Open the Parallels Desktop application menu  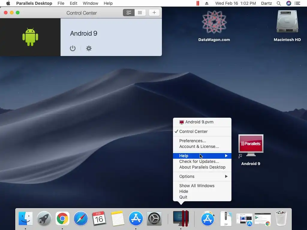(x=34, y=3)
